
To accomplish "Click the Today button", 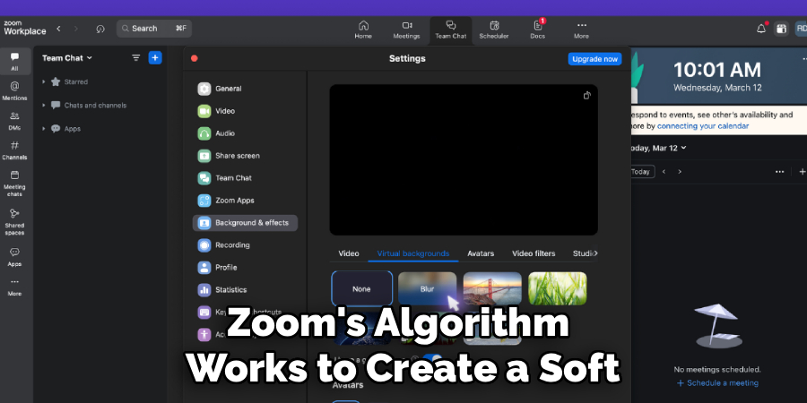I will tap(641, 172).
